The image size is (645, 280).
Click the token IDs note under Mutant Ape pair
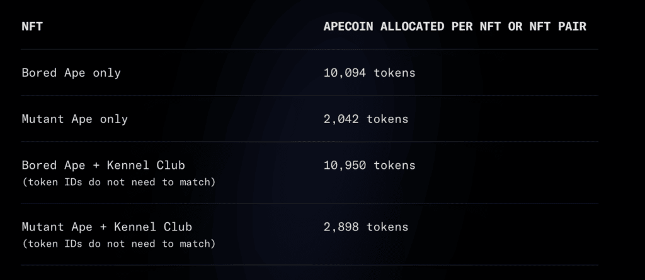(118, 244)
